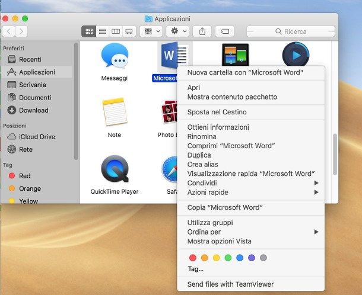Go back with the left arrow
This screenshot has width=362, height=295.
pos(9,31)
